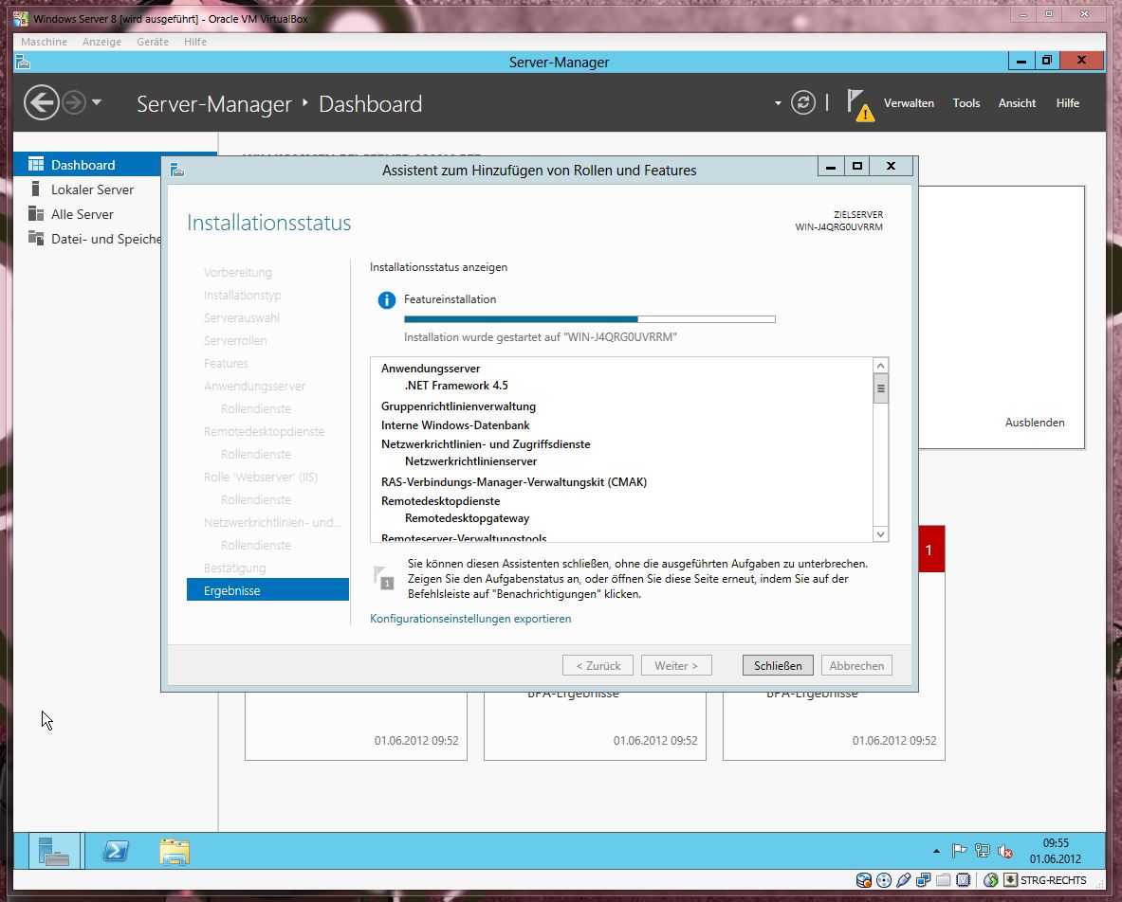The width and height of the screenshot is (1122, 902).
Task: Click the network icon in system tray
Action: (983, 851)
